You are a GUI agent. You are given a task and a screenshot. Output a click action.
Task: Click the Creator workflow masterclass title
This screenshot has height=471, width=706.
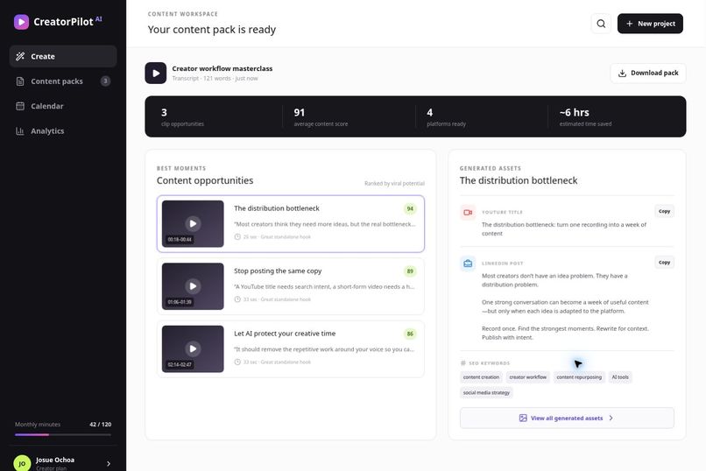[x=222, y=68]
